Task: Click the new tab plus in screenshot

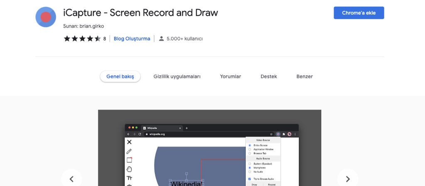Action: pos(186,128)
